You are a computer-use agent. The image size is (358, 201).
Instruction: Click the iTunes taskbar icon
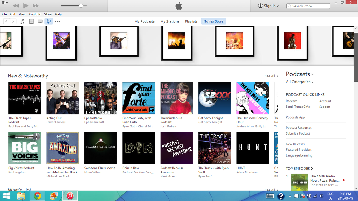click(x=70, y=196)
